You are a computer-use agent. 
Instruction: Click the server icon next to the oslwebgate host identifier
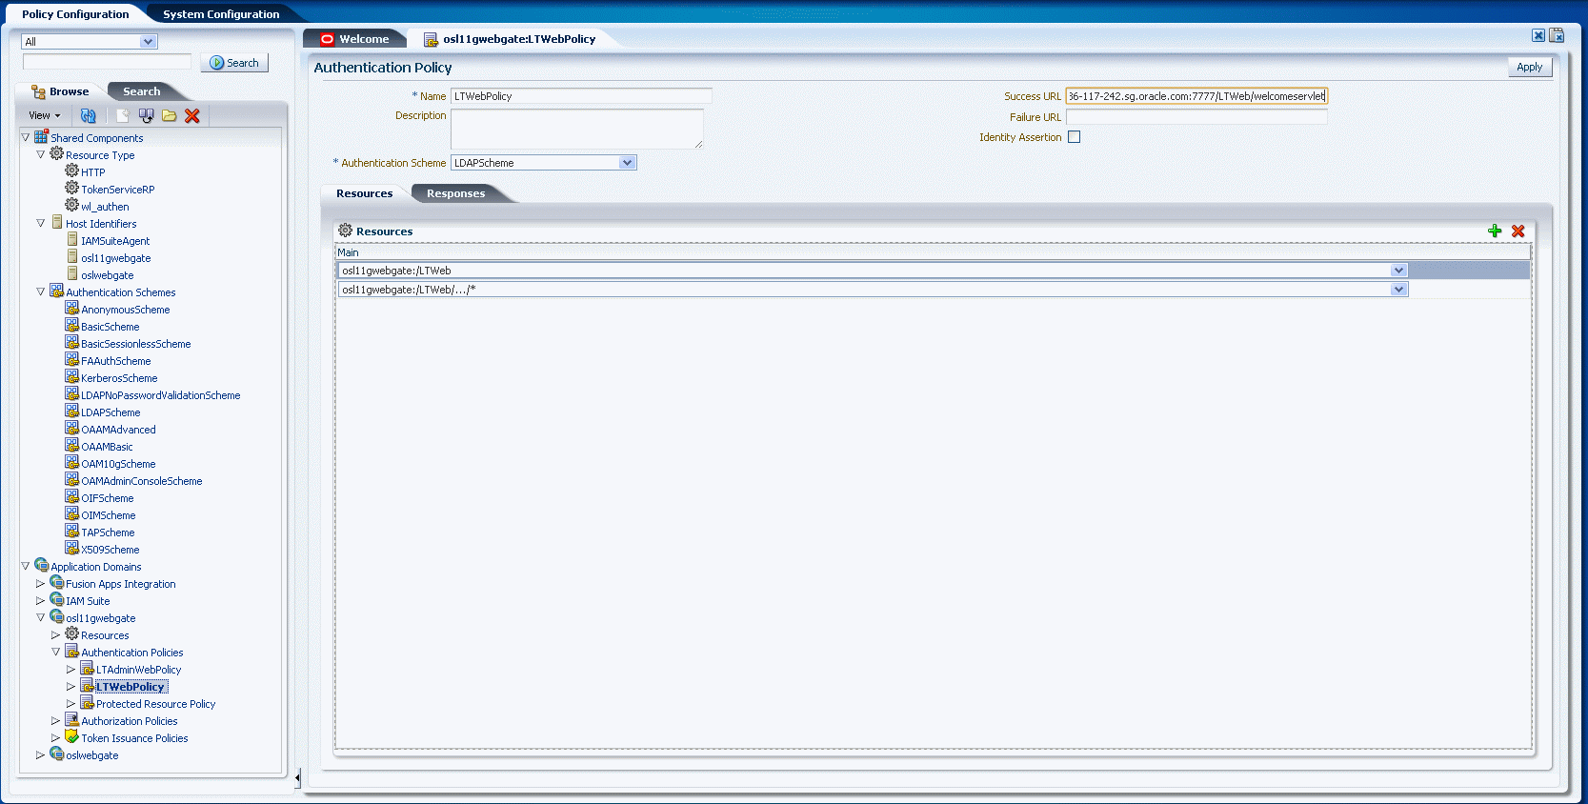pos(72,273)
